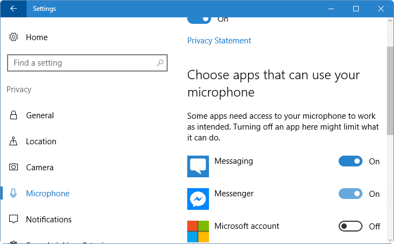
Task: Click the Privacy section heading
Action: 19,89
